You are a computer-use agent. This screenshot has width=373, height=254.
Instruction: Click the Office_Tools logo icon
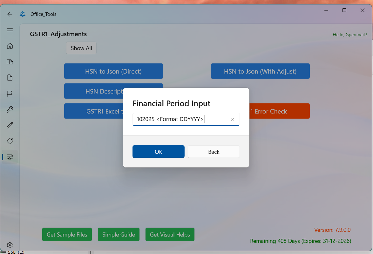[x=22, y=14]
